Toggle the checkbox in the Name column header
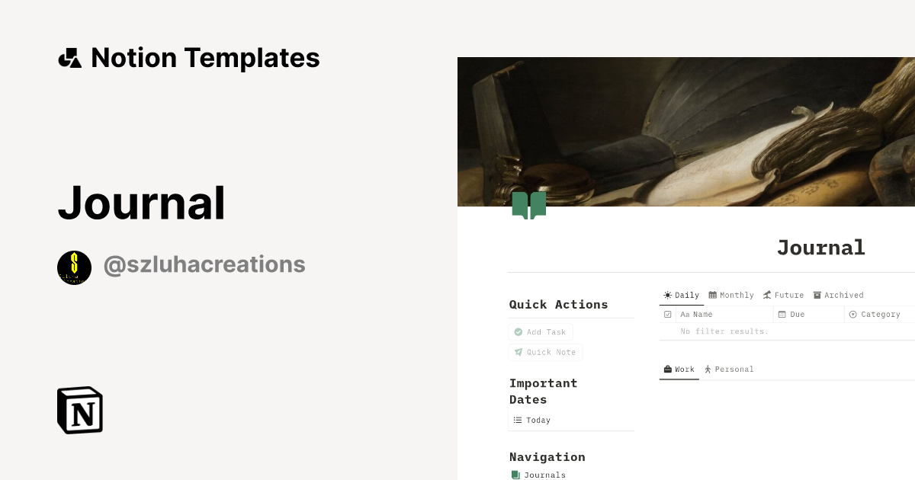915x480 pixels. coord(666,314)
